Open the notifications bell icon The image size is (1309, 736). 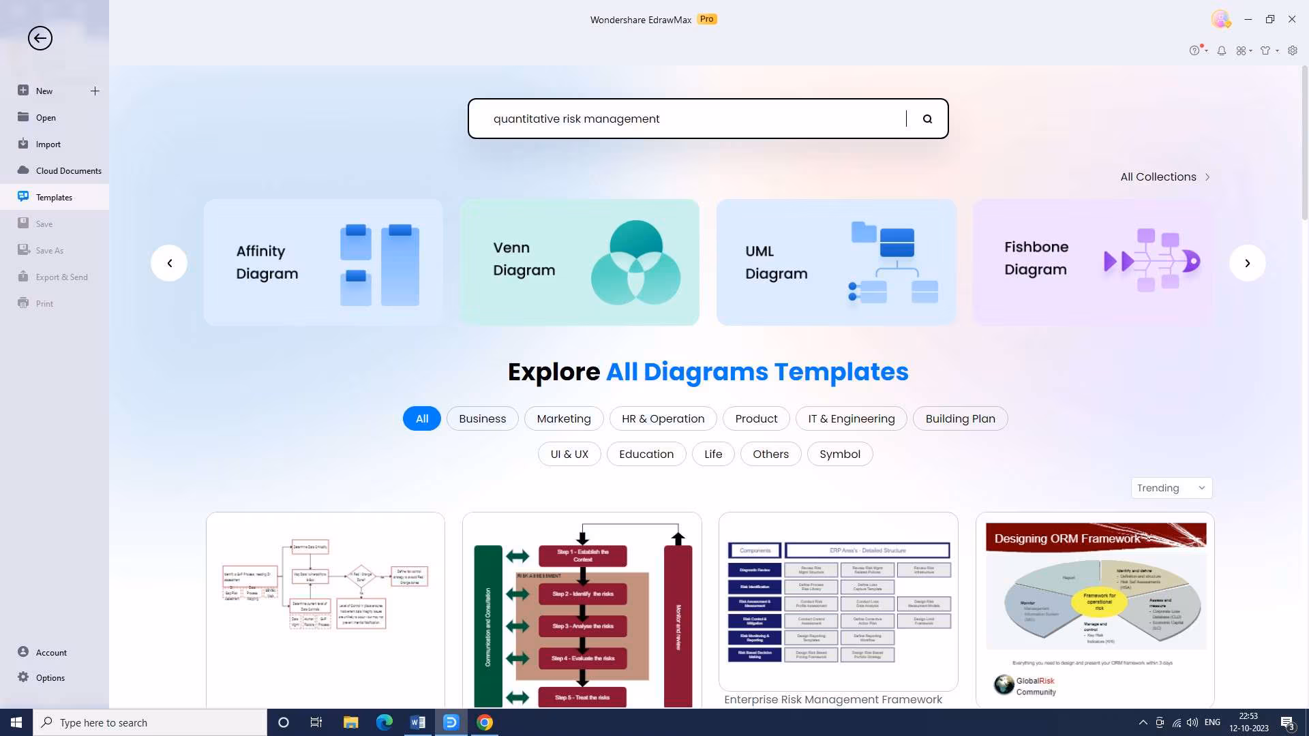(x=1222, y=51)
